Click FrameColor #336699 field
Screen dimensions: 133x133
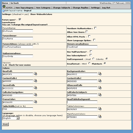click(x=18, y=102)
